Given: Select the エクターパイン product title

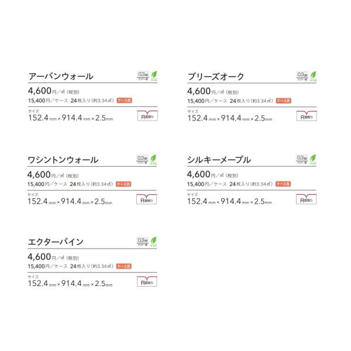Looking at the screenshot, I should [56, 242].
